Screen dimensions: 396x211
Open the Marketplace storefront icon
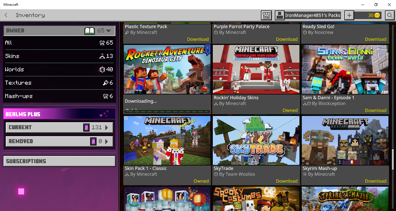(266, 15)
